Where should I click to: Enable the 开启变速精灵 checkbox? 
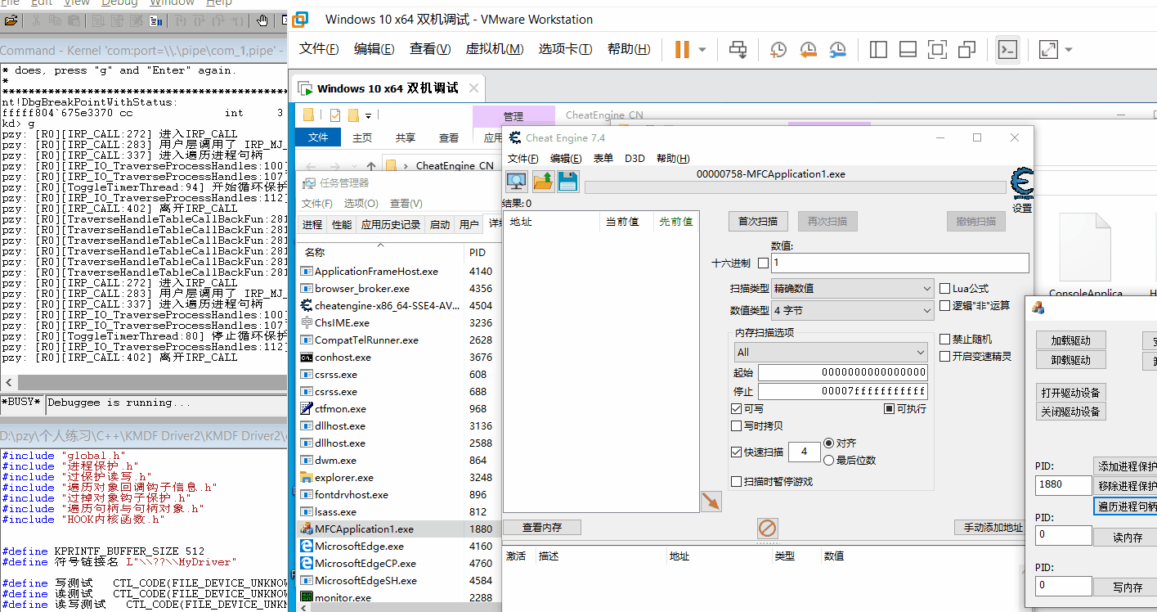point(945,356)
